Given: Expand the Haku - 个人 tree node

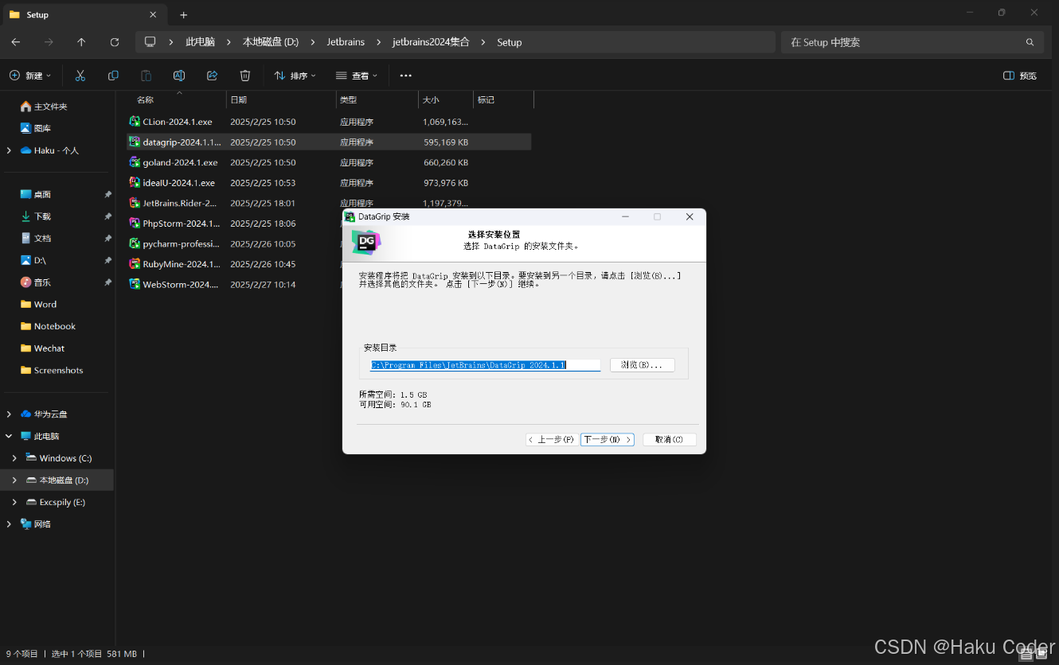Looking at the screenshot, I should click(9, 150).
